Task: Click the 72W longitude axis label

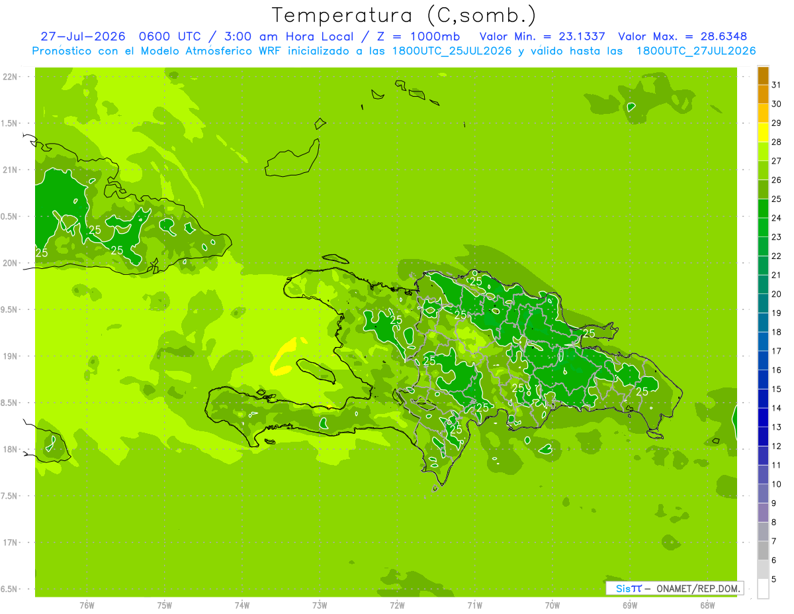Action: click(397, 605)
